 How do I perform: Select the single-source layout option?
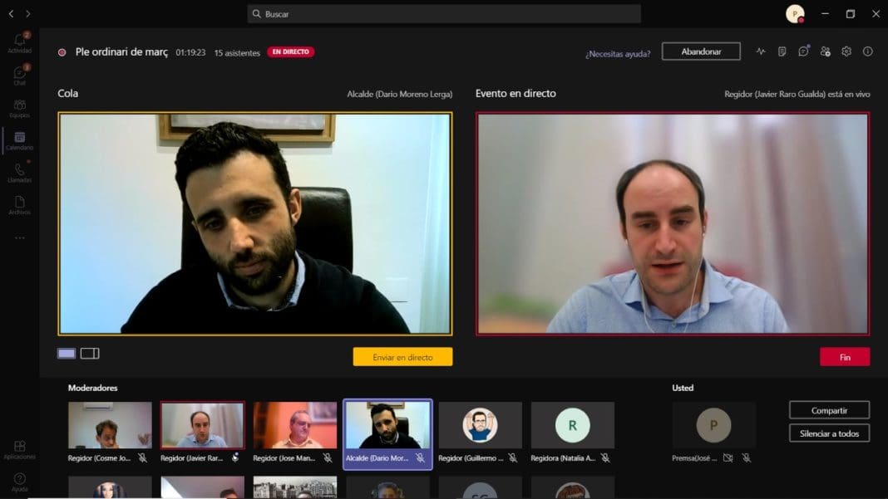pos(67,354)
